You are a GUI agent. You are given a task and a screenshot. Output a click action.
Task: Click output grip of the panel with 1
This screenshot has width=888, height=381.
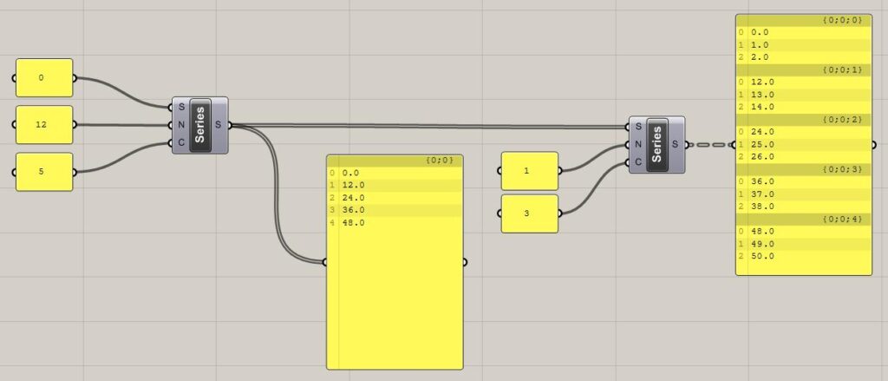coord(559,171)
